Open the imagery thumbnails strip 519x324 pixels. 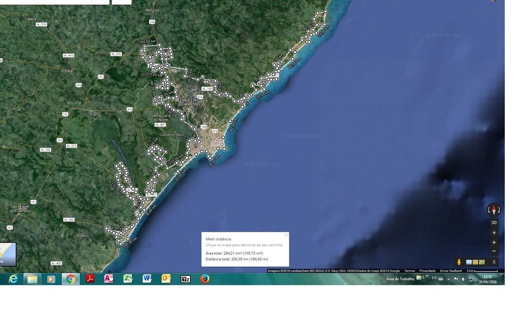pos(475,262)
